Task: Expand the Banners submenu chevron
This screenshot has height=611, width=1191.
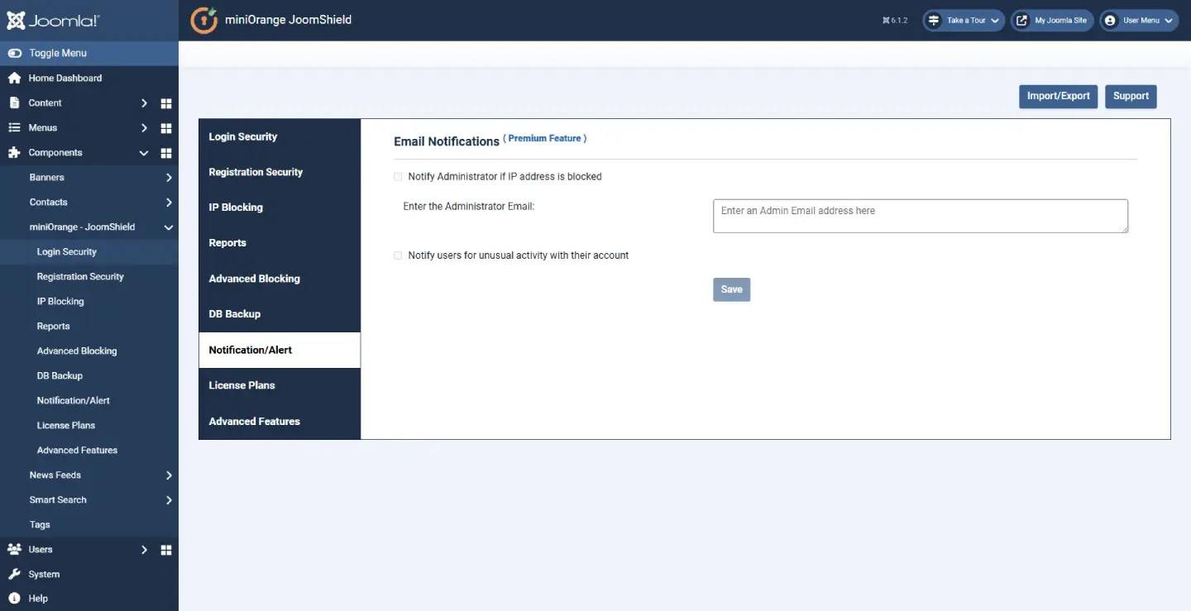Action: tap(169, 178)
